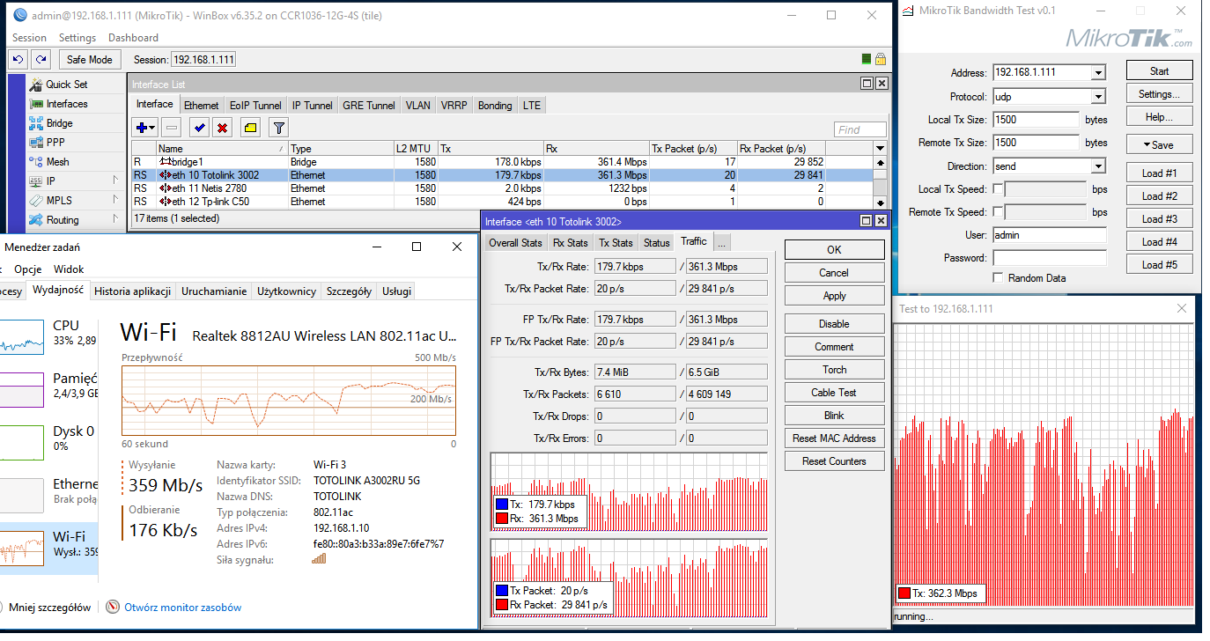
Task: Switch to the Overall Stats tab
Action: coord(515,242)
